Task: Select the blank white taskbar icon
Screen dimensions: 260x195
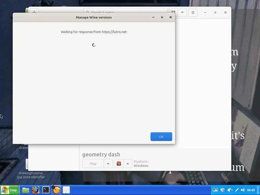Action: [x=66, y=190]
